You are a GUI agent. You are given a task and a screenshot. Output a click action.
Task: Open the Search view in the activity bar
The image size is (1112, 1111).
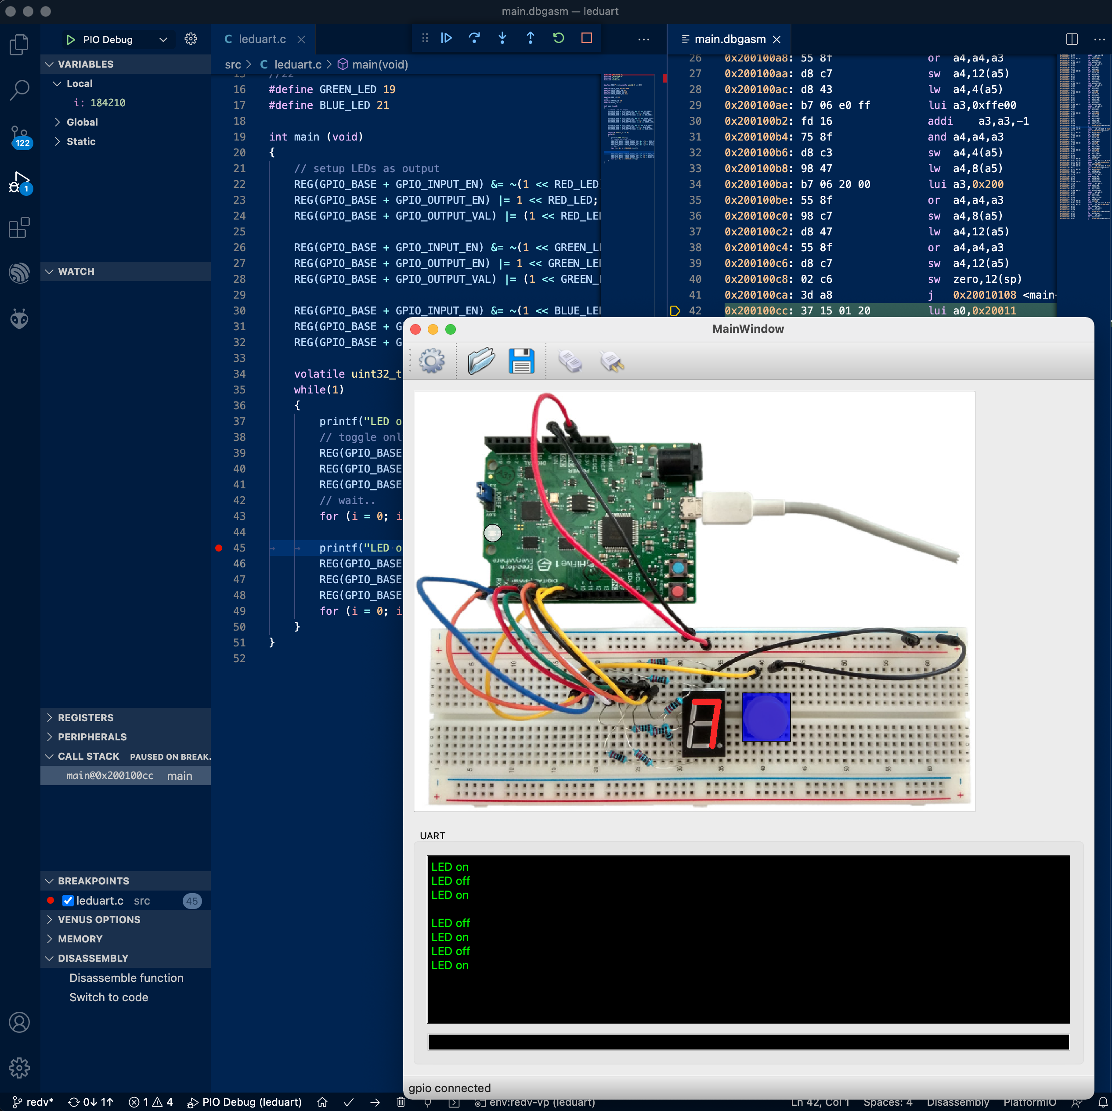tap(20, 90)
